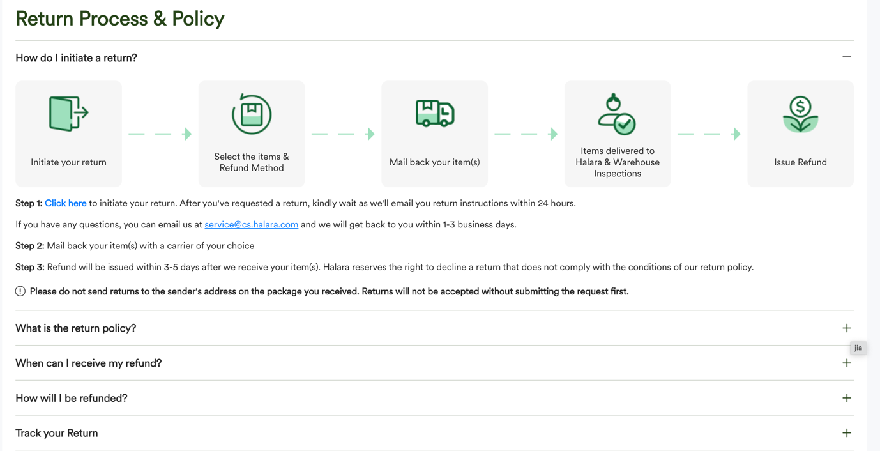Select the What is the return policy? heading

(x=76, y=328)
